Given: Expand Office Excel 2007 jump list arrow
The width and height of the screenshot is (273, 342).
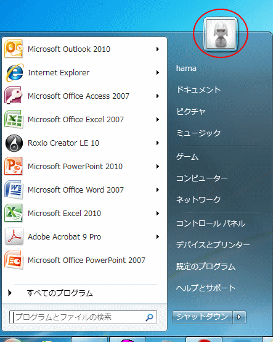Looking at the screenshot, I should (x=158, y=119).
